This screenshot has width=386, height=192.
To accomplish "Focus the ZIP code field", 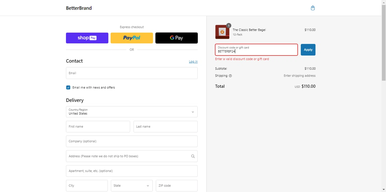I will 177,186.
